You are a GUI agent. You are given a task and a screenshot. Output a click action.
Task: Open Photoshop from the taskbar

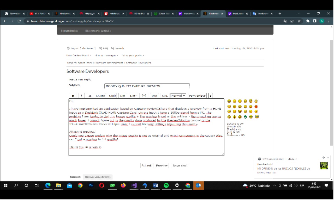point(91,186)
